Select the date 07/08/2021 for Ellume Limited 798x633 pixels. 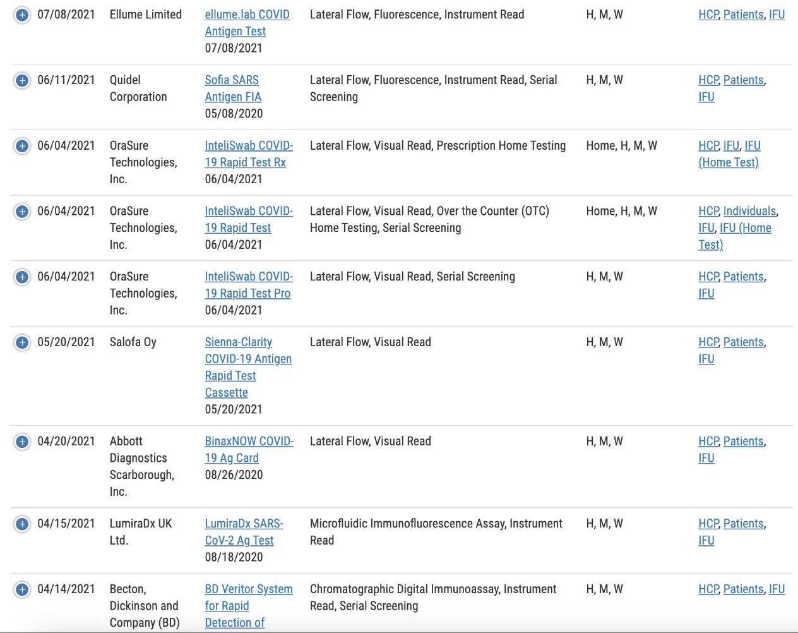coord(66,15)
